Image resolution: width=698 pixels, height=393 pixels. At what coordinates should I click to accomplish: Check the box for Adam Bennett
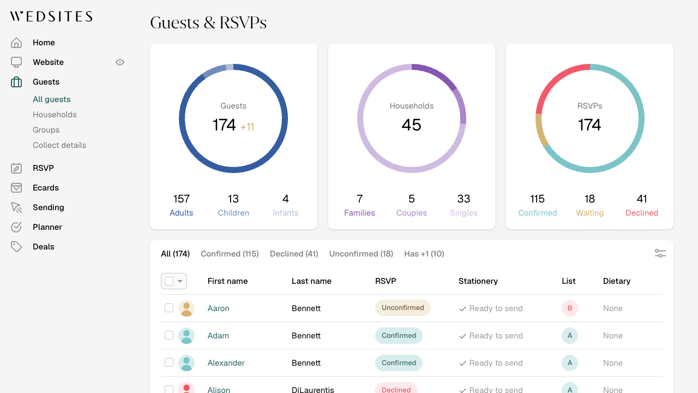click(x=169, y=336)
